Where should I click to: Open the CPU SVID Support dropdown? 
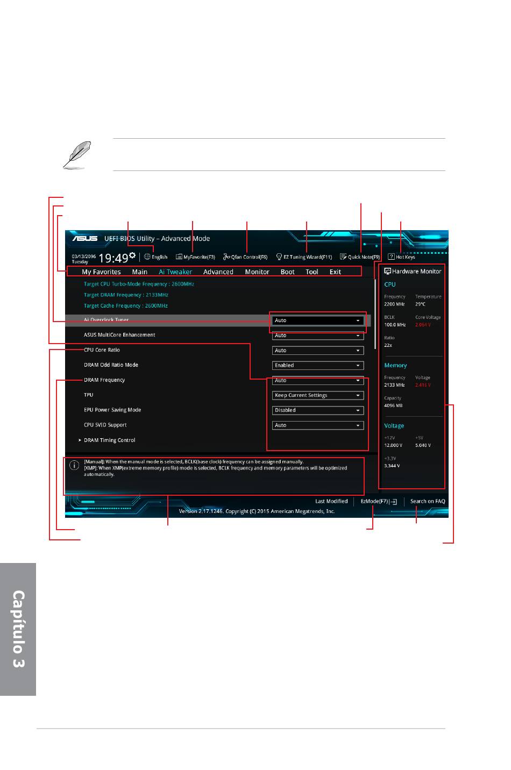(x=318, y=425)
